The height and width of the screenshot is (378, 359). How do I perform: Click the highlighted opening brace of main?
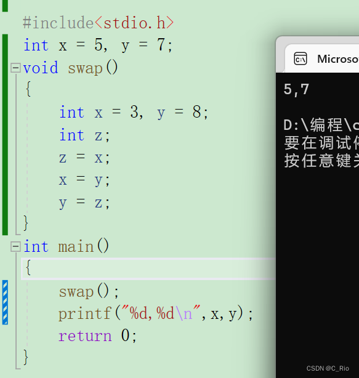click(28, 268)
